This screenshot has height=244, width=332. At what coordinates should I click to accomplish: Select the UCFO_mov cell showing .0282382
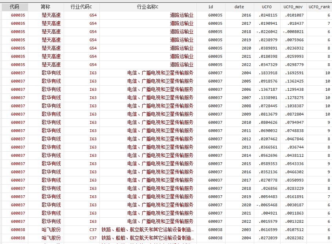click(294, 238)
